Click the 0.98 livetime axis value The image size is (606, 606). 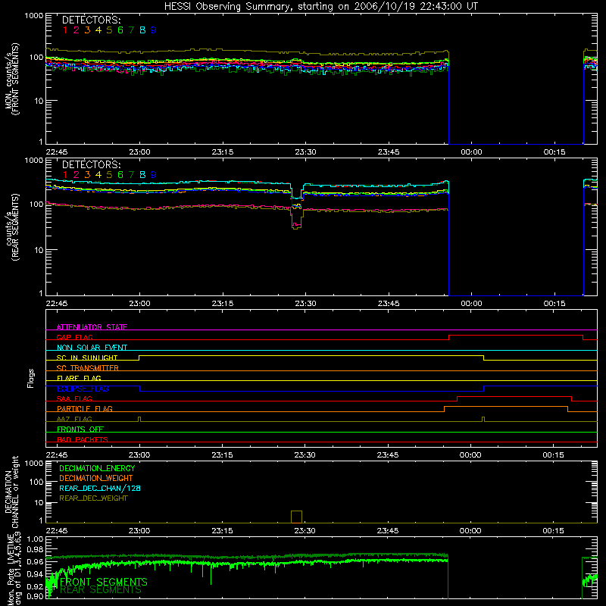click(x=35, y=549)
